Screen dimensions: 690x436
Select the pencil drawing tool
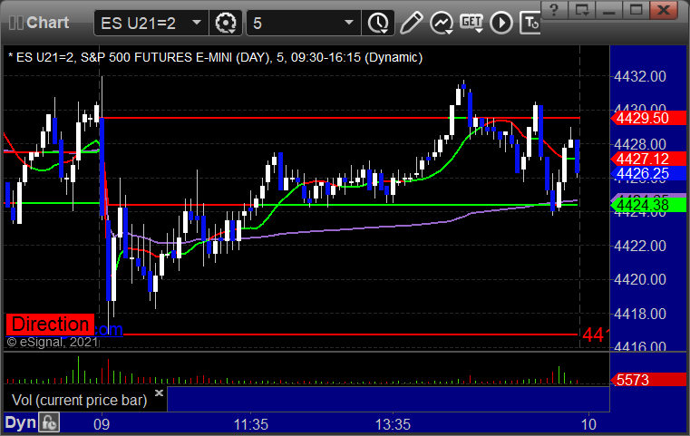(x=411, y=23)
